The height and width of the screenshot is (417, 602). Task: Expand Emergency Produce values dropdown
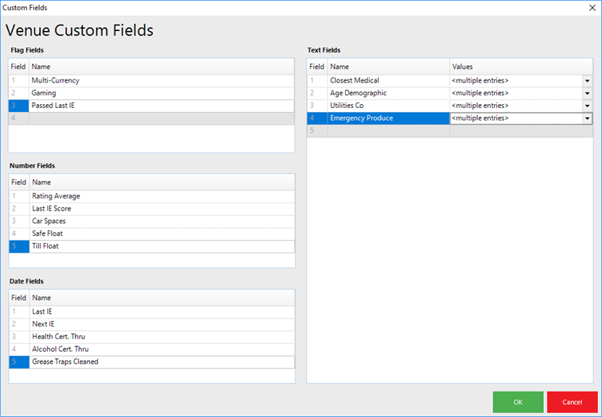(587, 118)
